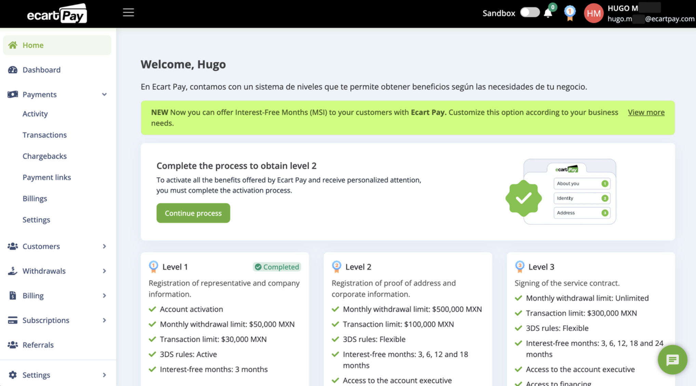Click the Level 2 medal icon
Screen dimensions: 696x386
[x=337, y=267]
